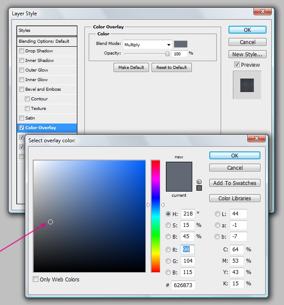Click the L lightness value field
The height and width of the screenshot is (305, 284).
click(239, 214)
